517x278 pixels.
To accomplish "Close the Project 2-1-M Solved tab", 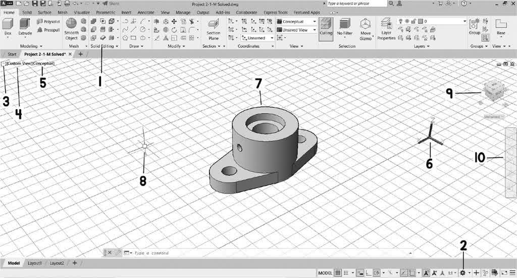I will coord(70,54).
